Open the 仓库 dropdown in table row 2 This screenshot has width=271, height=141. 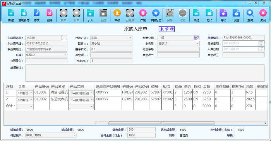31,100
